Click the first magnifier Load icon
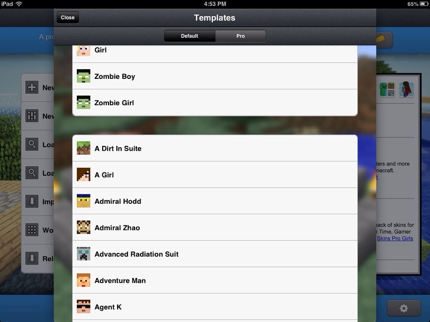This screenshot has width=430, height=322. tap(32, 144)
